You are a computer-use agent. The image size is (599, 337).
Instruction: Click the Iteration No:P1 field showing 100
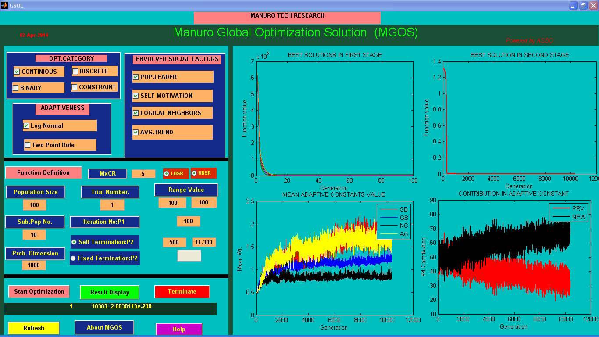pyautogui.click(x=189, y=221)
